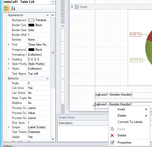
Task: Click the Border Color black swatch
Action: [31, 25]
